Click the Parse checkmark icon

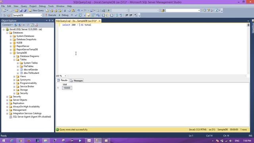[76, 15]
